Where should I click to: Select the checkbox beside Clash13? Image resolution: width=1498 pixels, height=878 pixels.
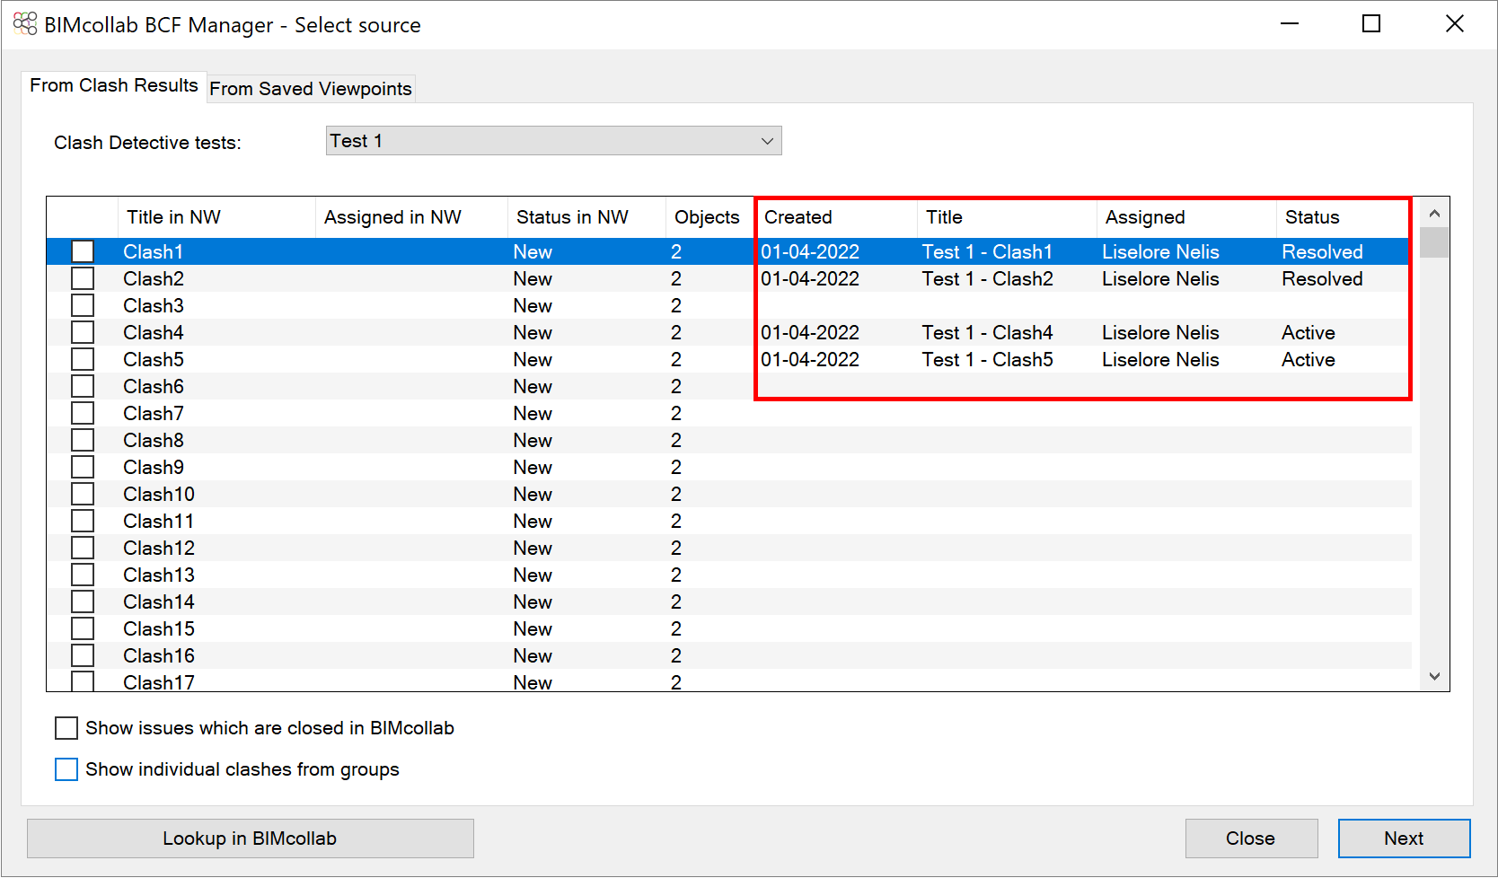(83, 575)
